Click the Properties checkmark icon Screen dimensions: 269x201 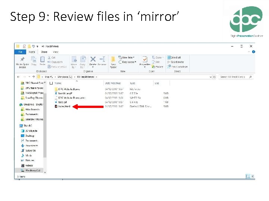(x=145, y=59)
